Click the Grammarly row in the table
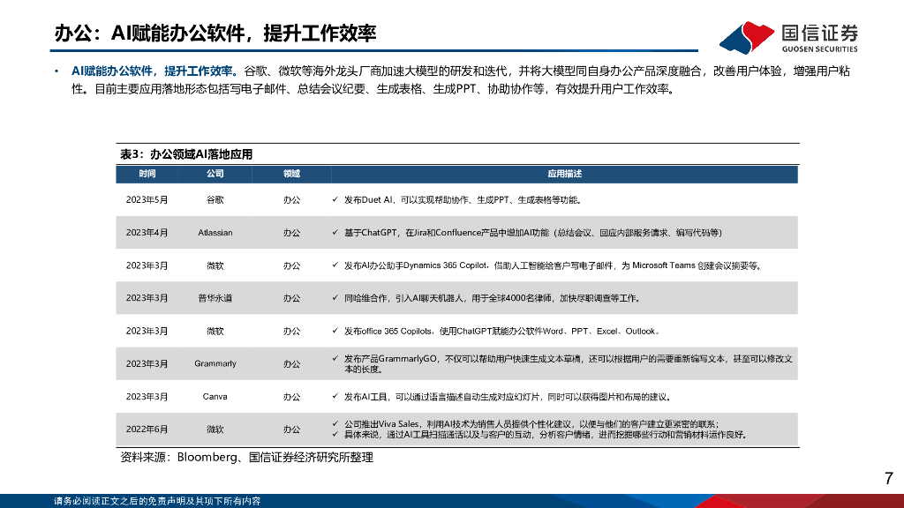This screenshot has height=508, width=904. pyautogui.click(x=217, y=363)
